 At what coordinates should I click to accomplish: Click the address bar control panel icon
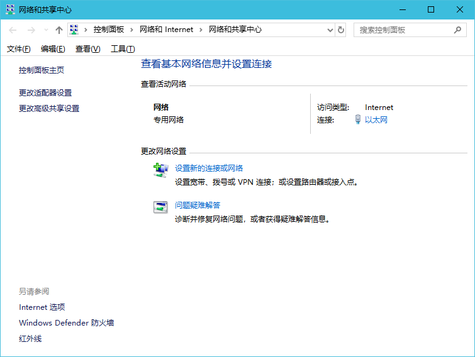(x=74, y=30)
